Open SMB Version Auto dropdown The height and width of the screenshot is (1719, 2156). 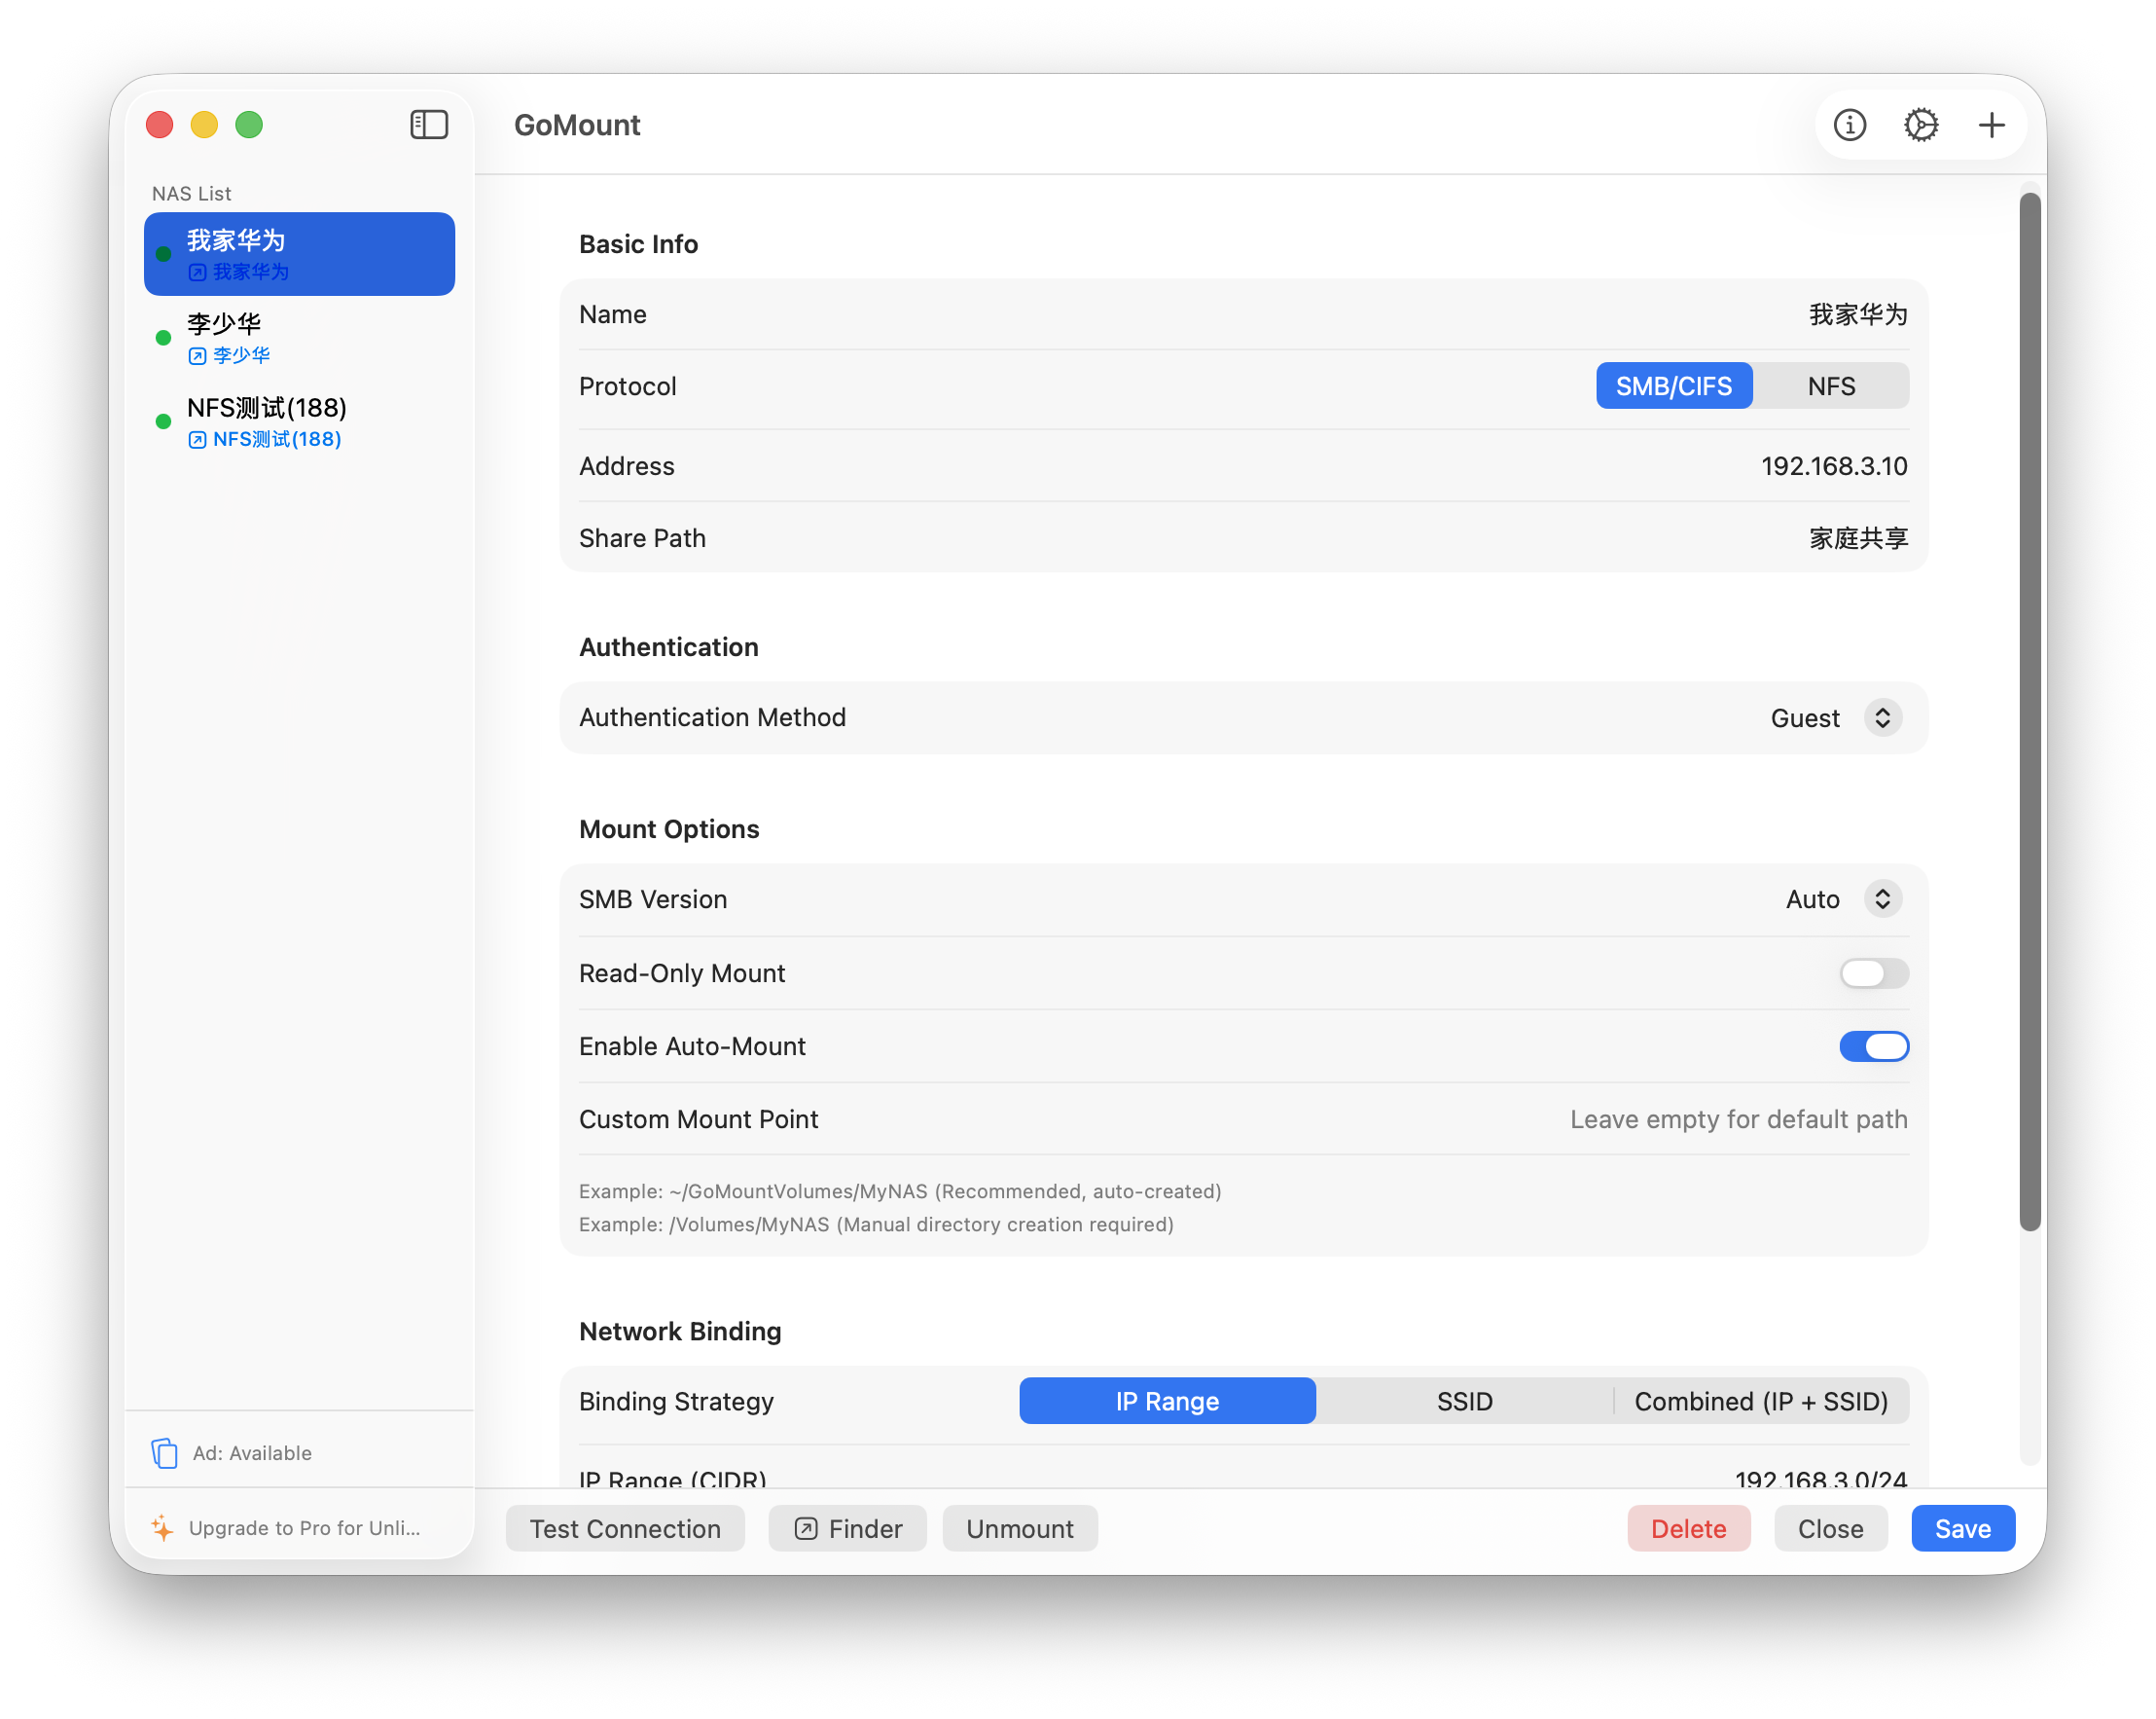(1843, 899)
